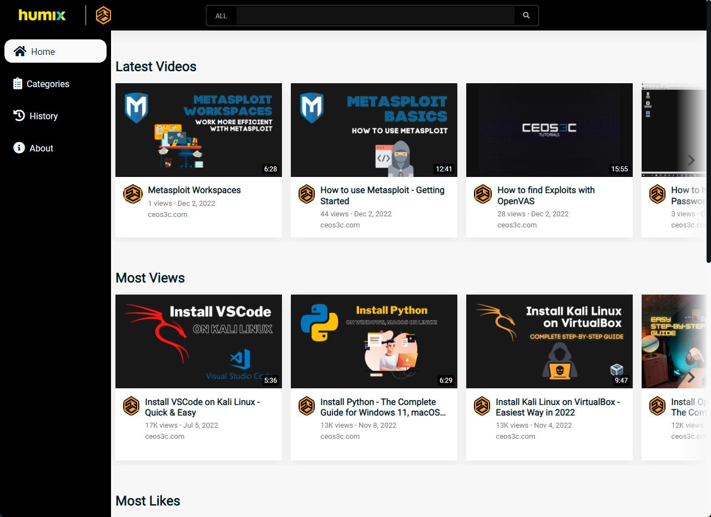The height and width of the screenshot is (517, 711).
Task: Play the Install VSCode thumbnail
Action: point(199,341)
